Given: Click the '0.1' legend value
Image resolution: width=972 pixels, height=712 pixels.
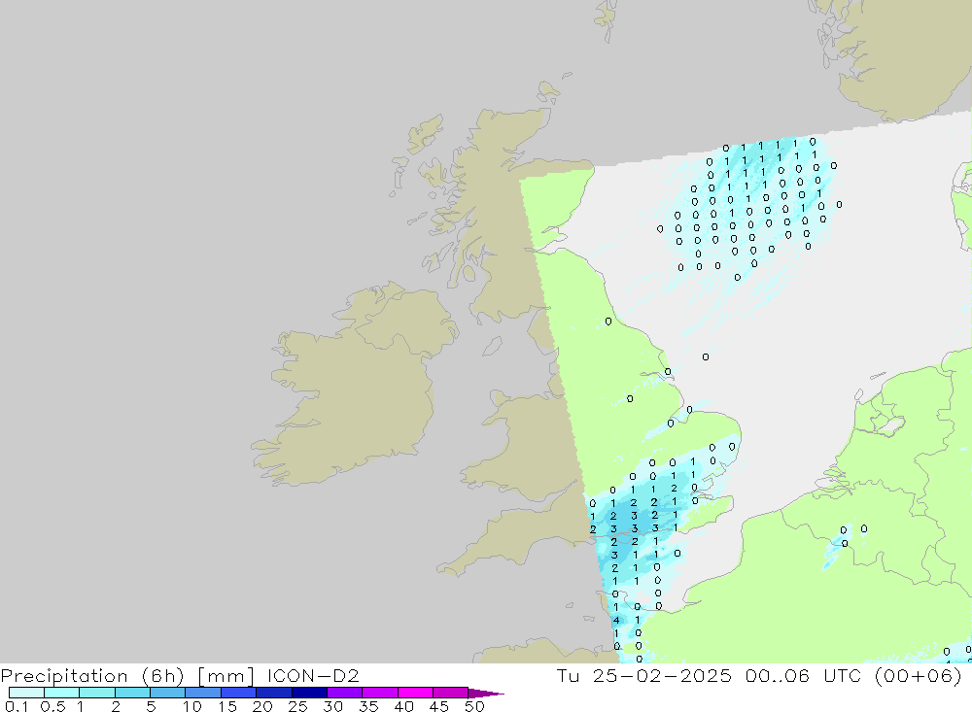Looking at the screenshot, I should pyautogui.click(x=17, y=706).
